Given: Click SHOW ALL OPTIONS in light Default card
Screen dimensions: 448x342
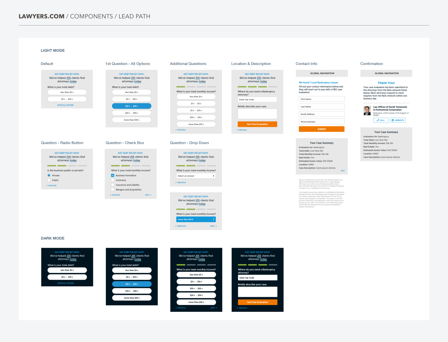Looking at the screenshot, I should point(65,105).
